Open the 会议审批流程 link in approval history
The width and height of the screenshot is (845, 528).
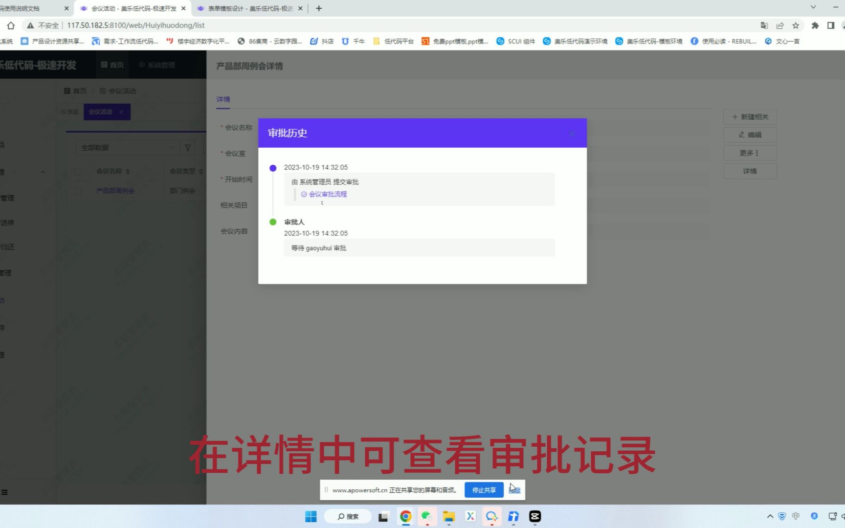click(x=327, y=194)
